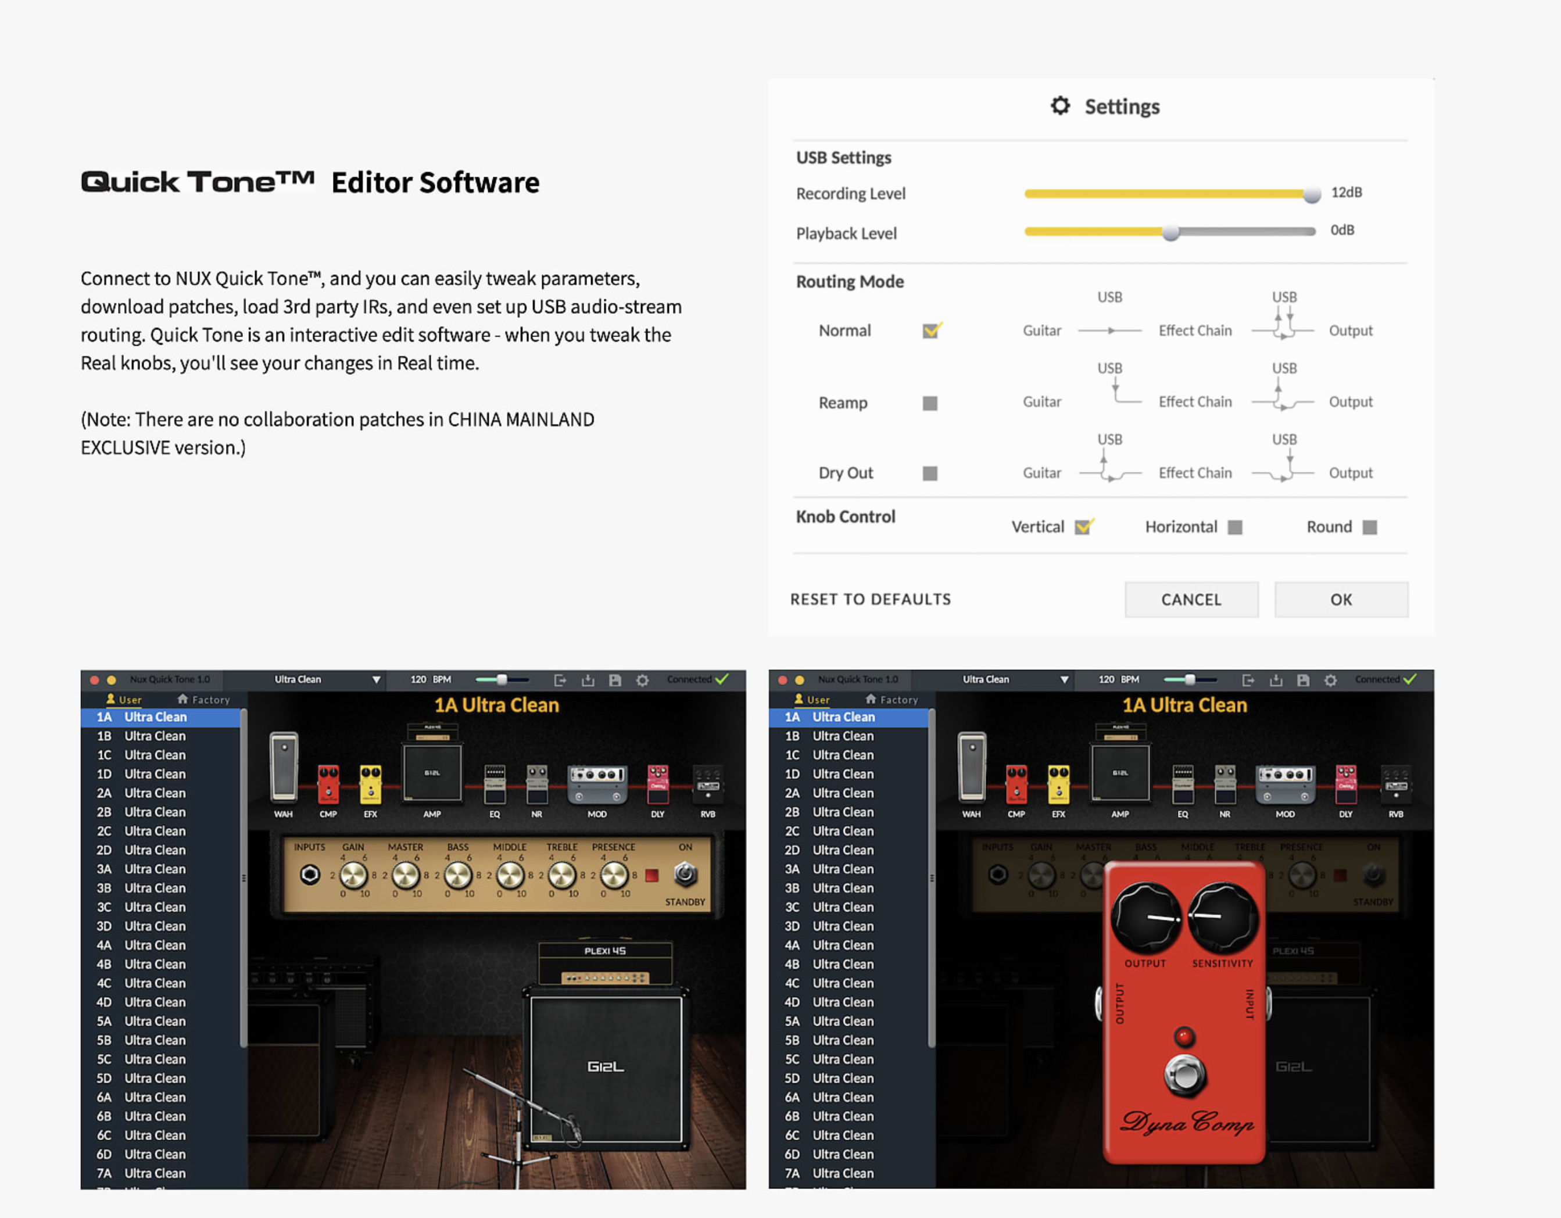Click Recording Level slider handle

point(1312,194)
